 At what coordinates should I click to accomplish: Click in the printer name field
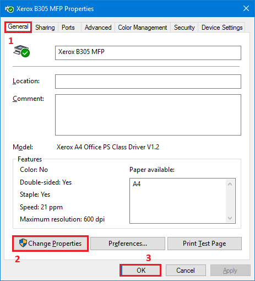pyautogui.click(x=148, y=53)
